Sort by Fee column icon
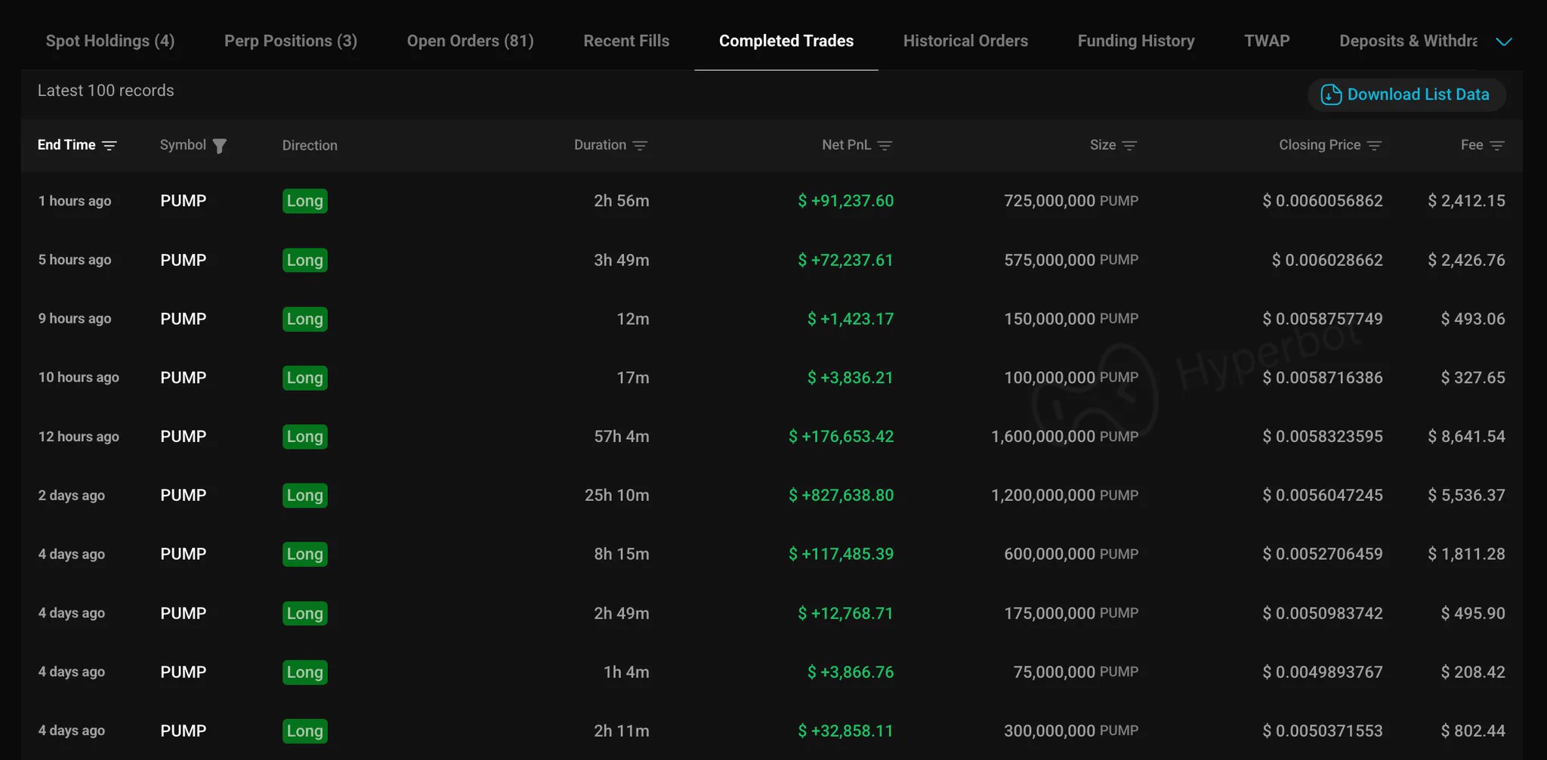This screenshot has height=760, width=1547. click(1497, 146)
